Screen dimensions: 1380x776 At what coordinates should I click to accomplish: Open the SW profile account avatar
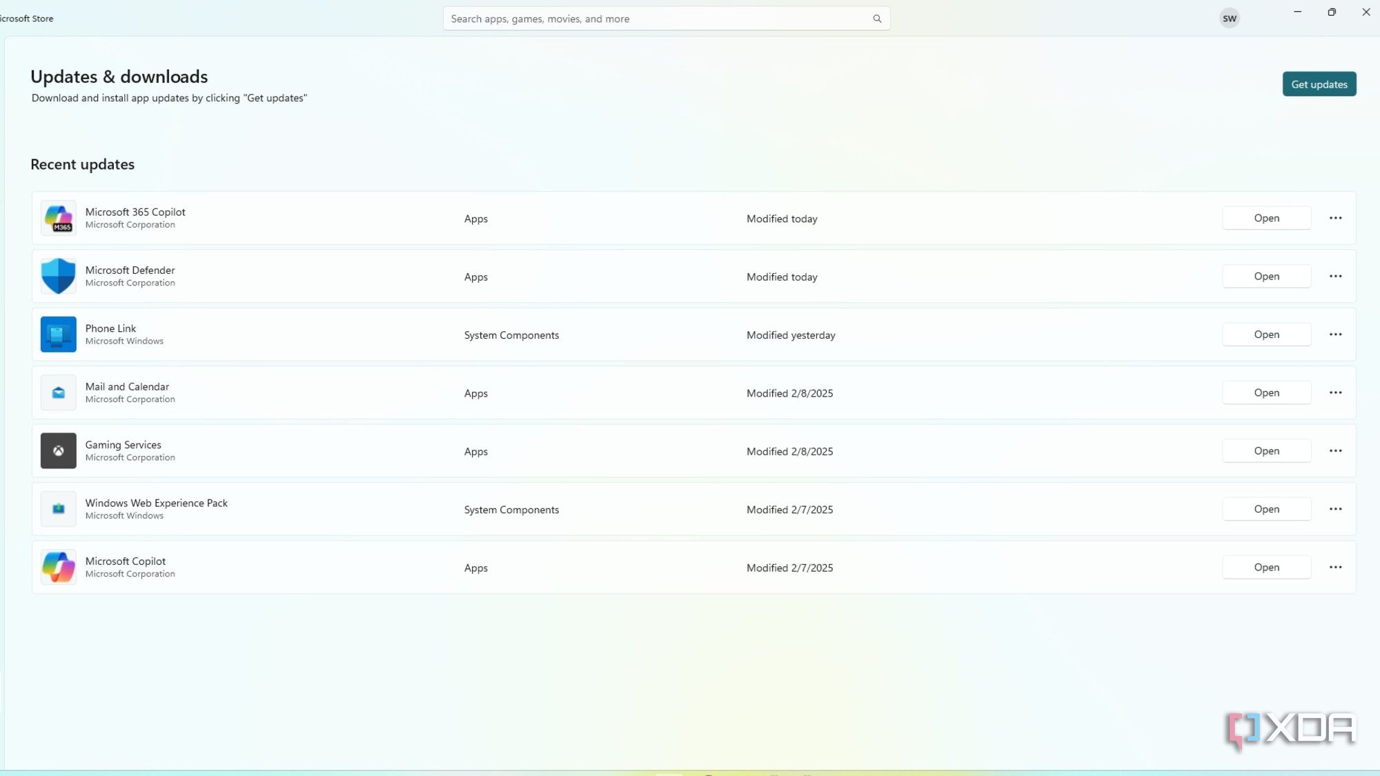click(x=1230, y=18)
